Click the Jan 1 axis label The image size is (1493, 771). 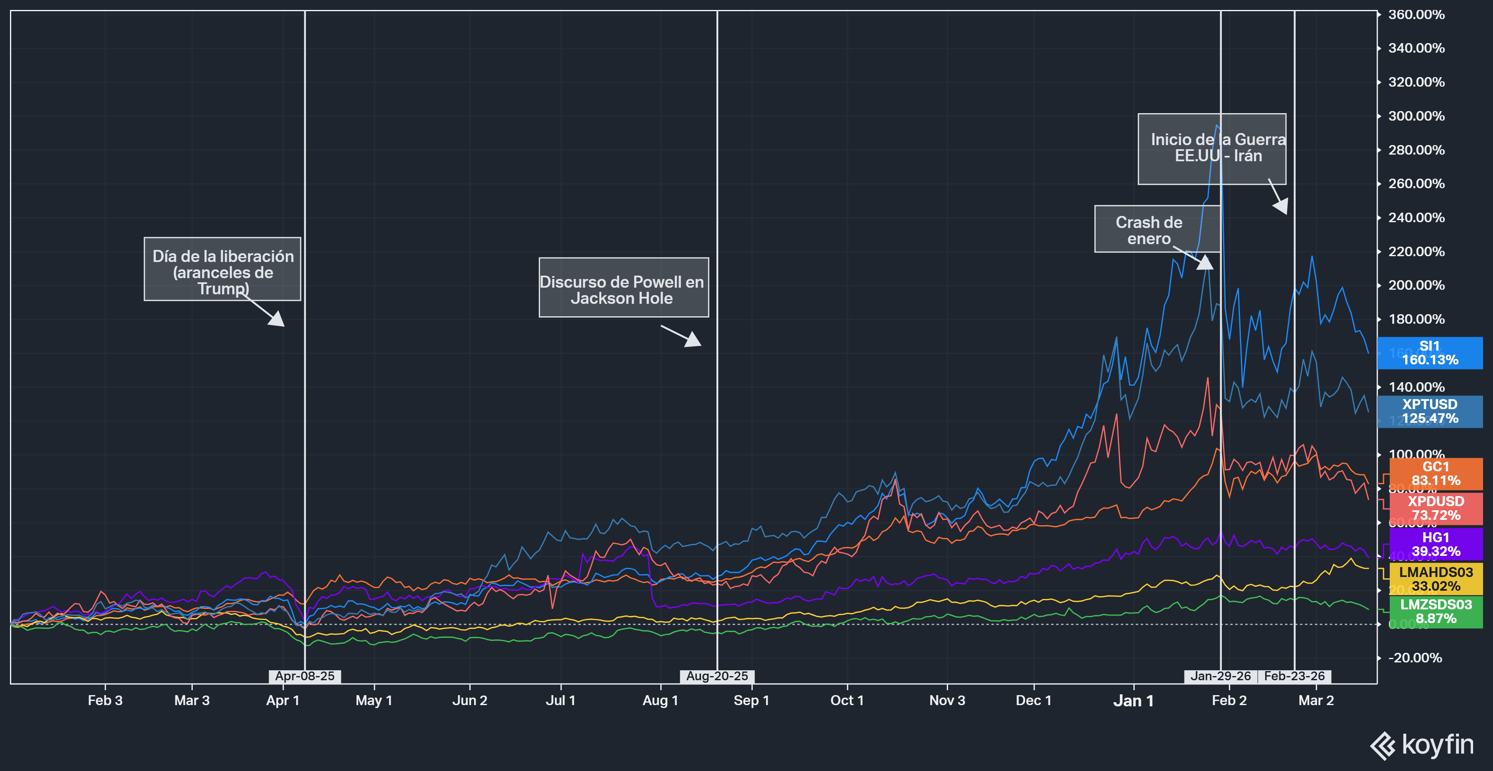1133,701
